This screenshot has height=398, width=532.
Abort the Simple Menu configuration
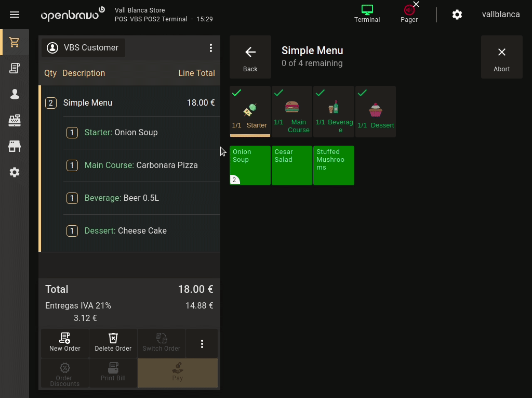501,57
